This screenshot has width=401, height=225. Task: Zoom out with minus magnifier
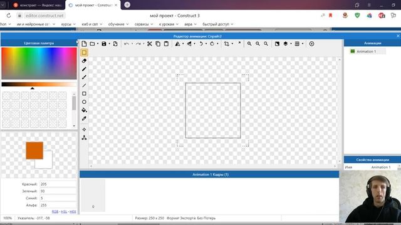click(x=258, y=44)
